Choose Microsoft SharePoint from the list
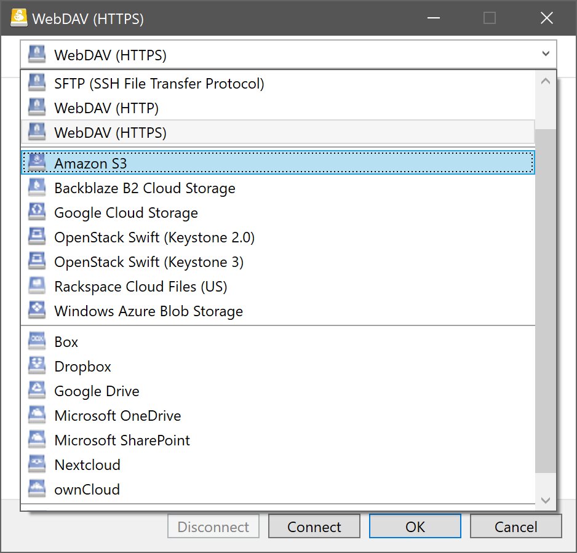The image size is (577, 553). pos(122,440)
